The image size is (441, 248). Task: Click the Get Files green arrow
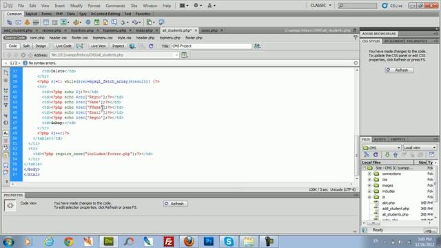(387, 155)
